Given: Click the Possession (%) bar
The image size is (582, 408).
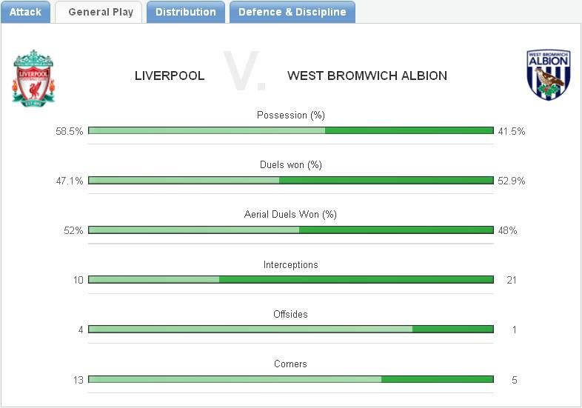Looking at the screenshot, I should [290, 131].
